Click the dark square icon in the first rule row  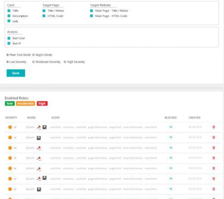coord(45,127)
